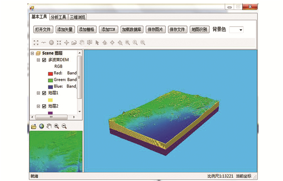
Task: Click the open folder icon in top toolbar
Action: (x=74, y=42)
